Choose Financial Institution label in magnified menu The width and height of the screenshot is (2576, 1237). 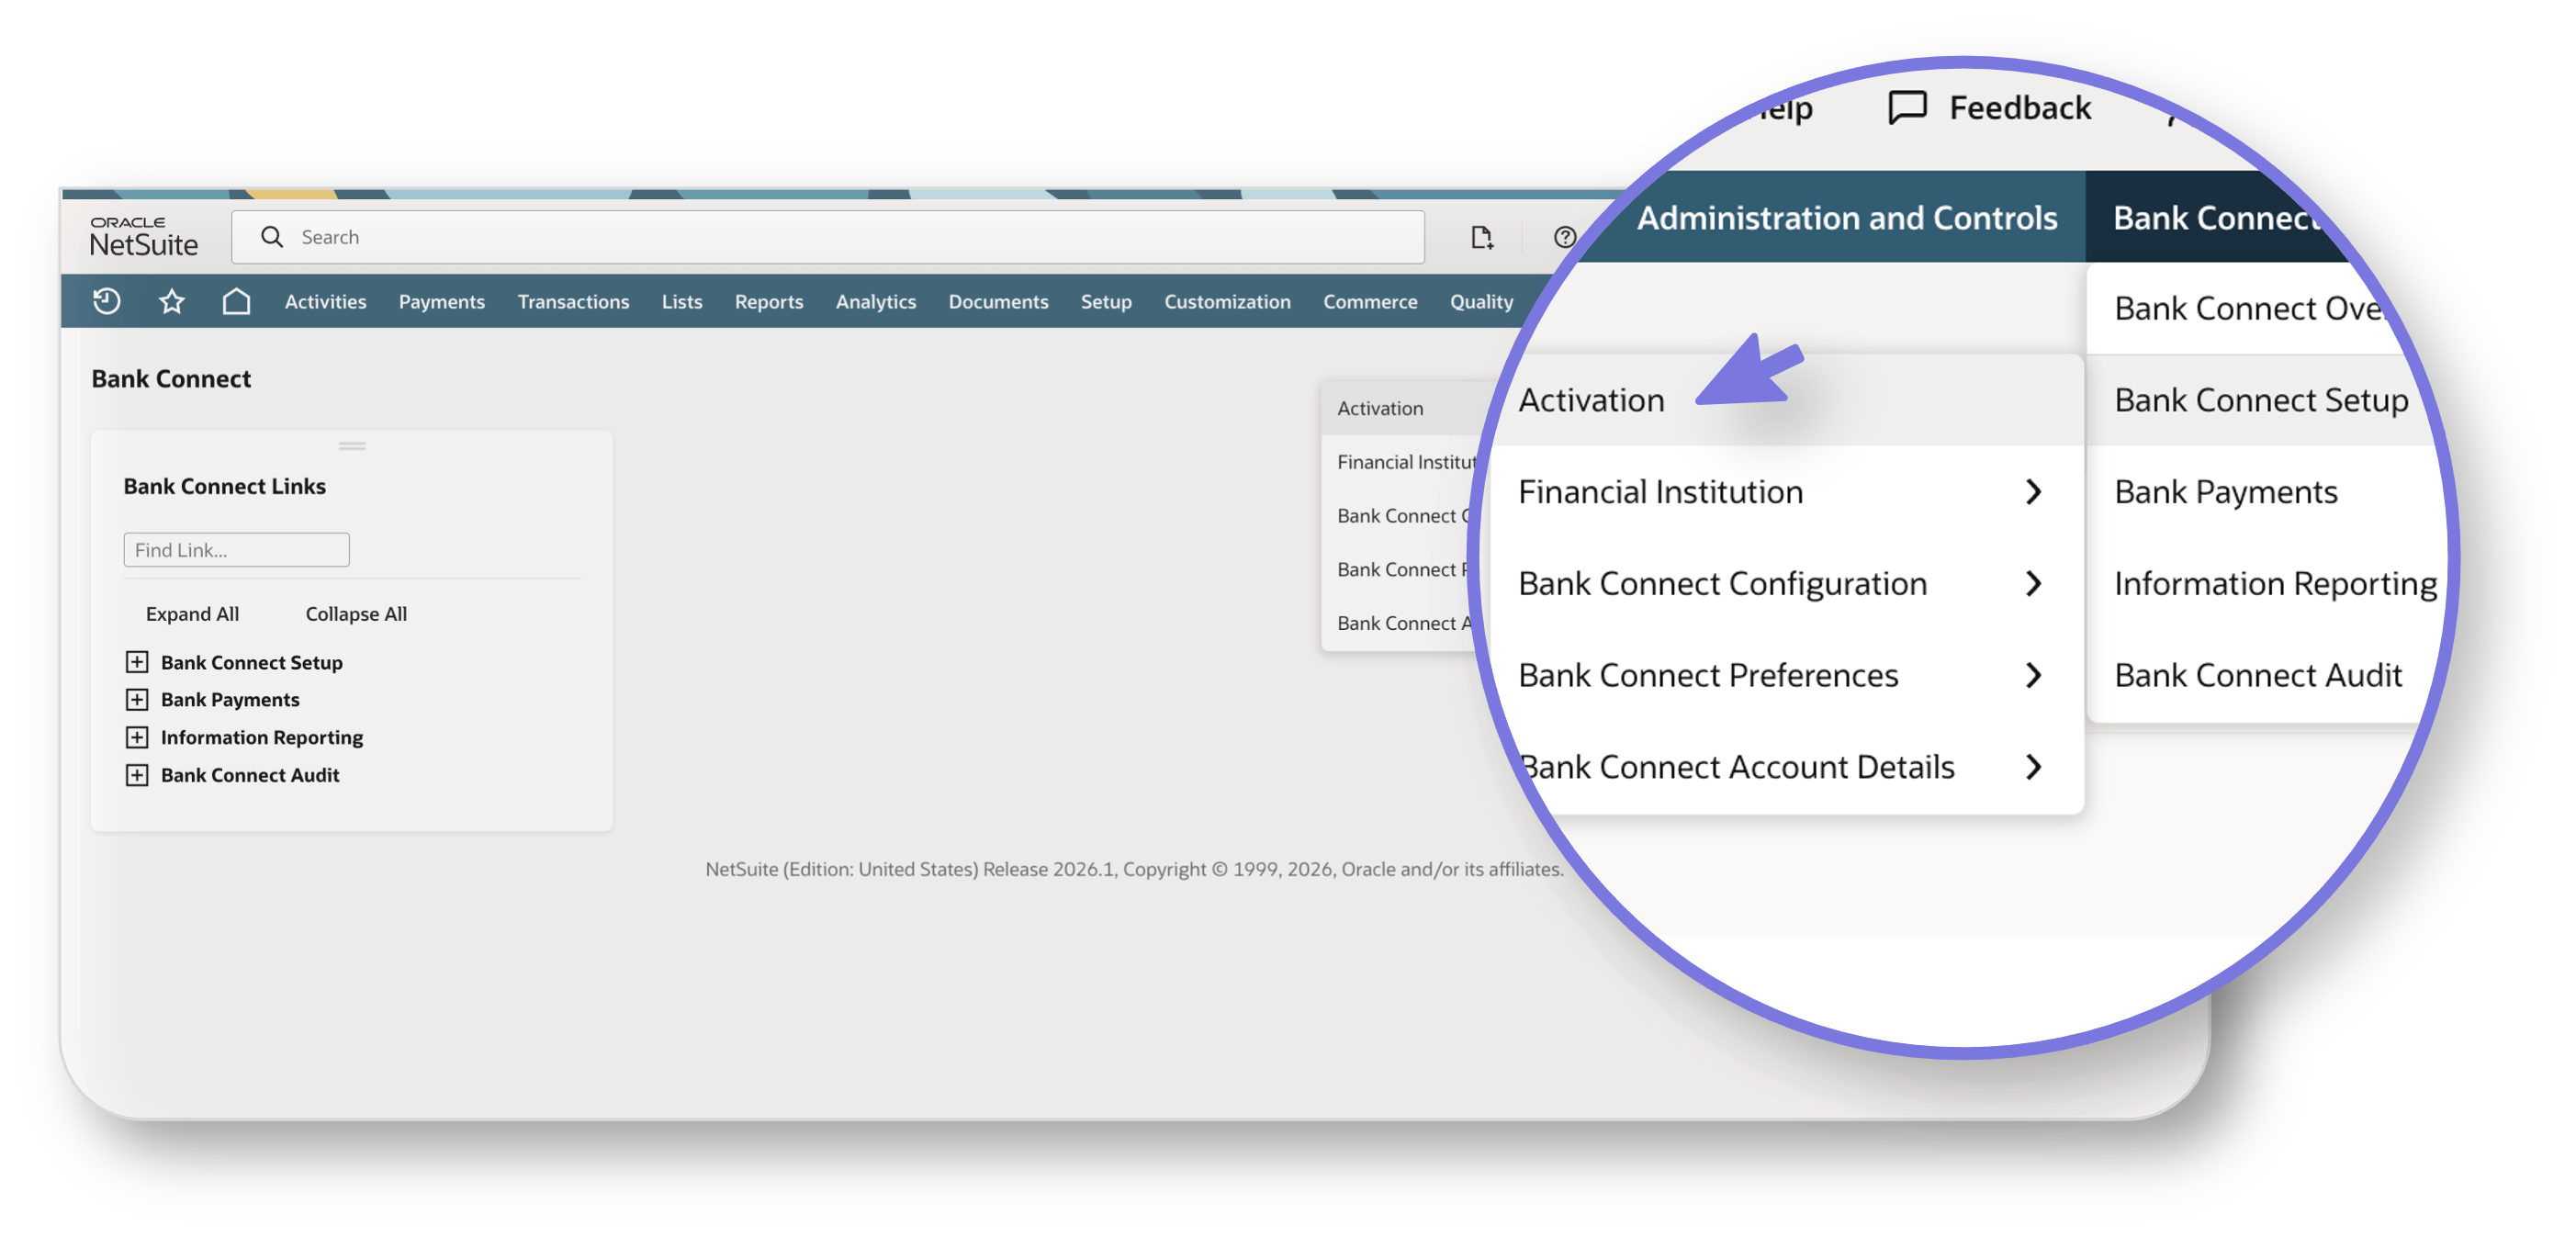1661,492
